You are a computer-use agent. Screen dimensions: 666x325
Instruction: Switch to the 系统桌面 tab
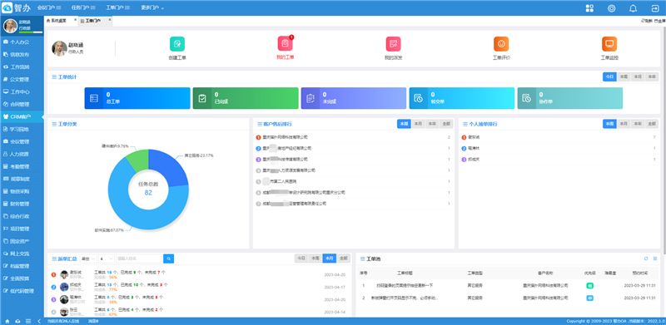(x=58, y=21)
